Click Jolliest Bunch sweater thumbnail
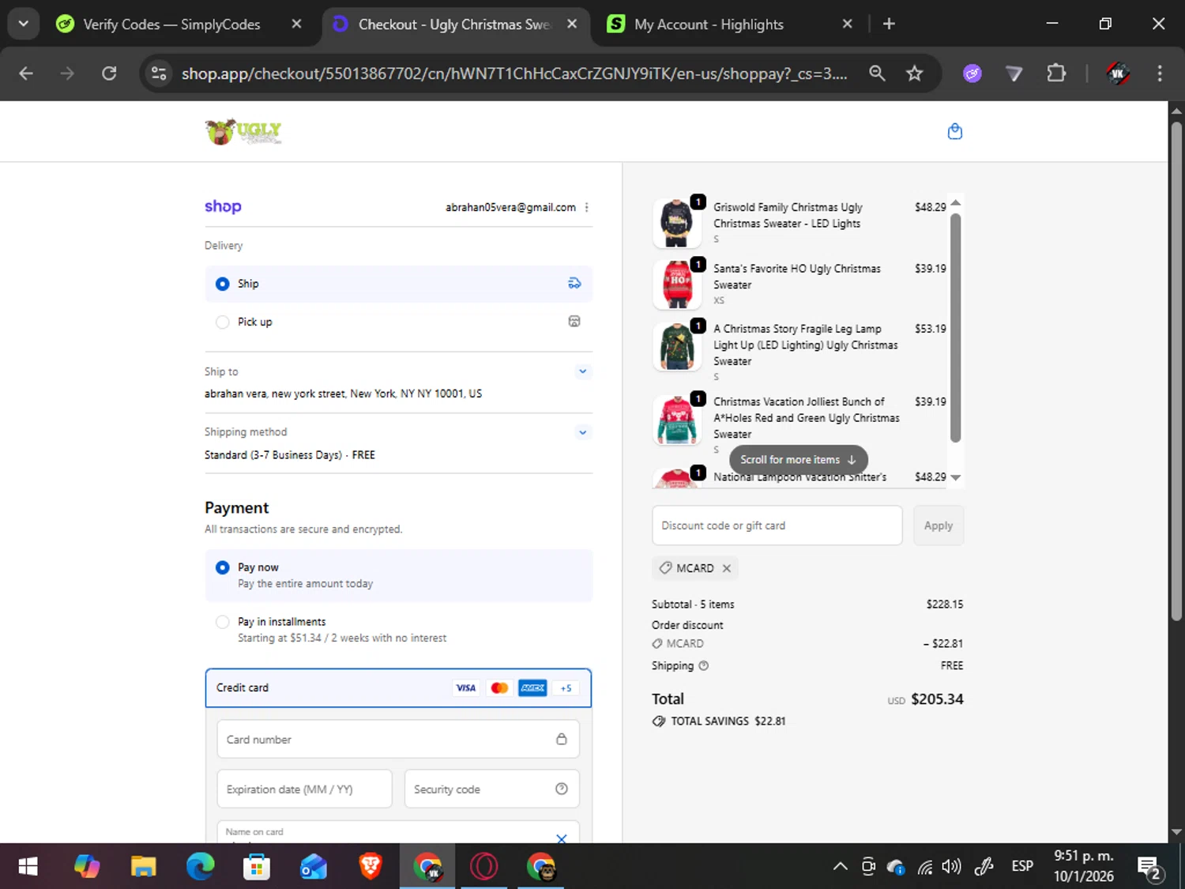 (x=677, y=420)
